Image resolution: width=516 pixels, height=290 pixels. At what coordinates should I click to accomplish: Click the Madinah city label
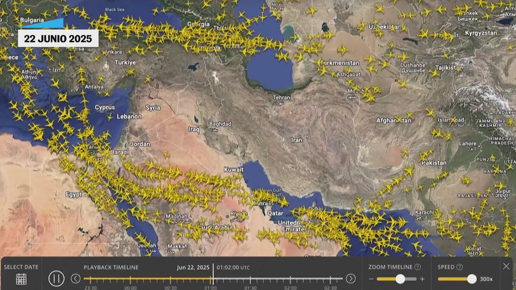click(x=177, y=216)
